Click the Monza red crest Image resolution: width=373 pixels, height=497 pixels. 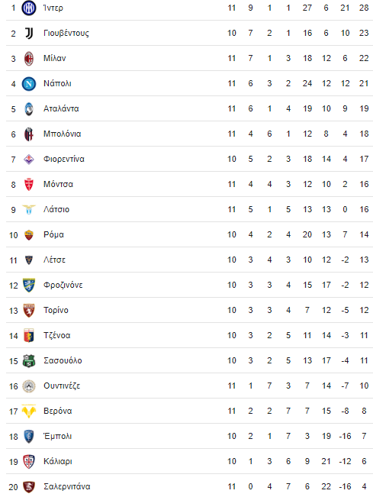(28, 185)
